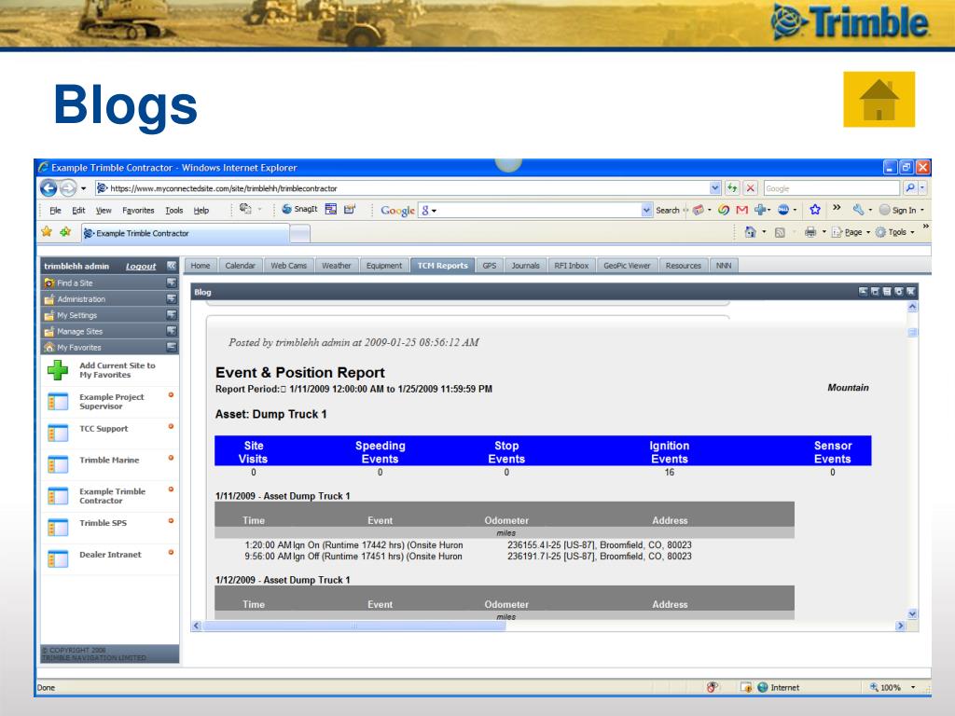The image size is (955, 716).
Task: Open the View menu
Action: coord(104,210)
